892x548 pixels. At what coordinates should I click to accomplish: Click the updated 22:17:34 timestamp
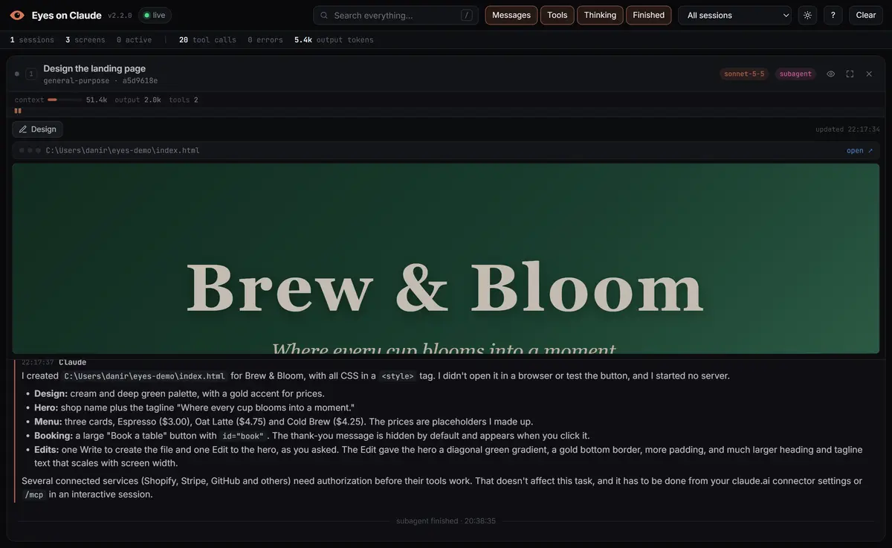coord(847,129)
